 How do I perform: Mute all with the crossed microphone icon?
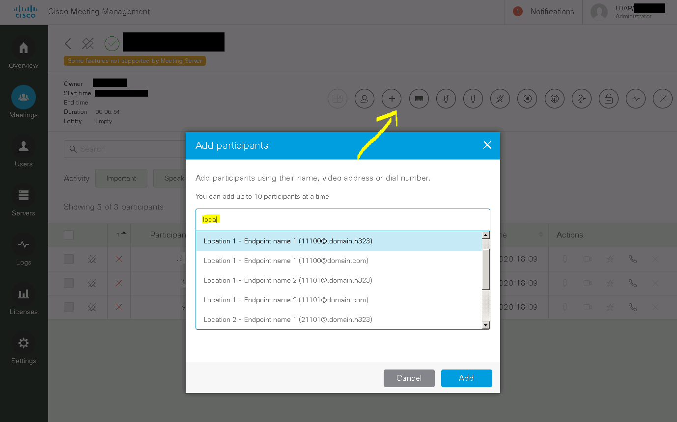(446, 99)
